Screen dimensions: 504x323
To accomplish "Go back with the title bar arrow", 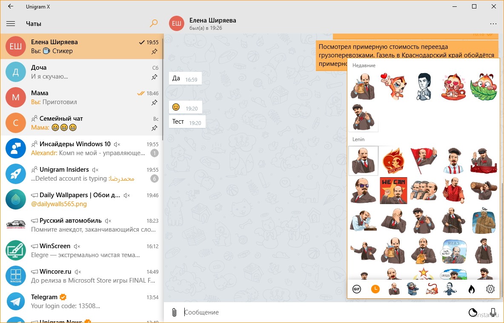I will click(x=10, y=6).
